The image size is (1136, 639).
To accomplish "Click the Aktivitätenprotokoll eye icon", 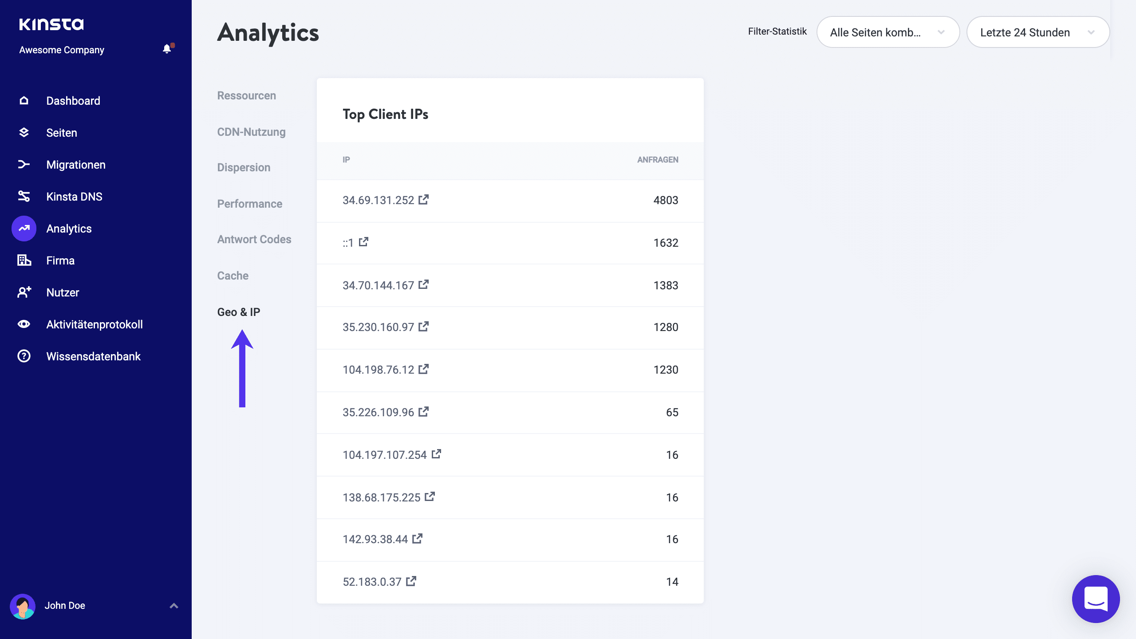I will coord(24,324).
